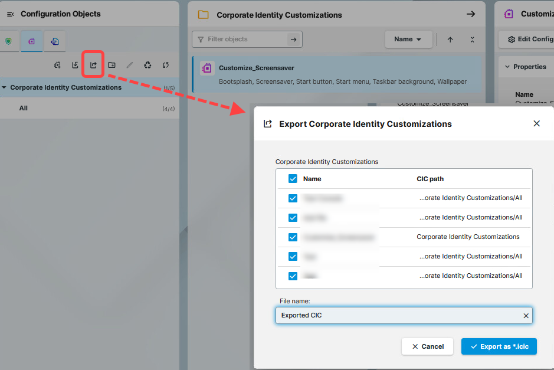Image resolution: width=554 pixels, height=370 pixels.
Task: Click the Export as *.icic button
Action: tap(499, 346)
